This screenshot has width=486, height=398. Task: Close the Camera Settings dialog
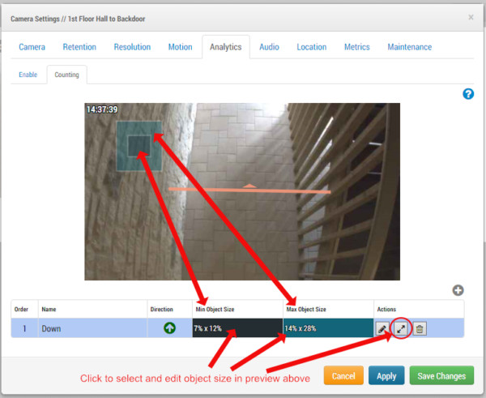click(x=471, y=17)
